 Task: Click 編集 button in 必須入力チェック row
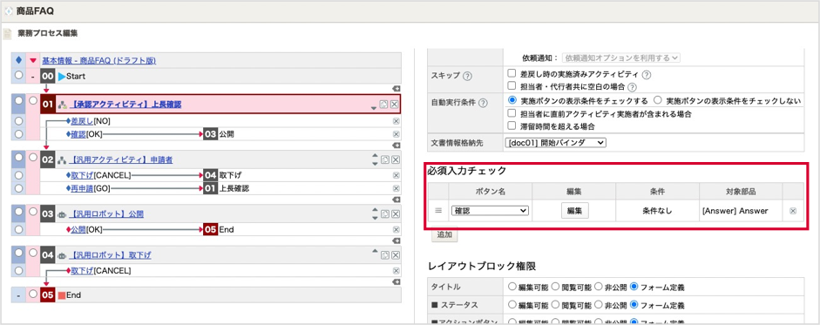point(575,211)
